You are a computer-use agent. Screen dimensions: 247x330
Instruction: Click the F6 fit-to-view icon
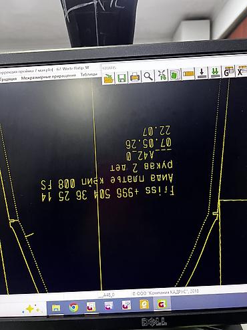[x=162, y=75]
